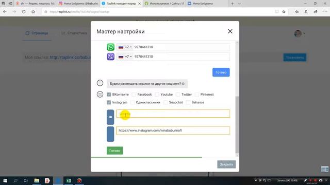Open the screen recorder app on the taskbar

[x=79, y=180]
